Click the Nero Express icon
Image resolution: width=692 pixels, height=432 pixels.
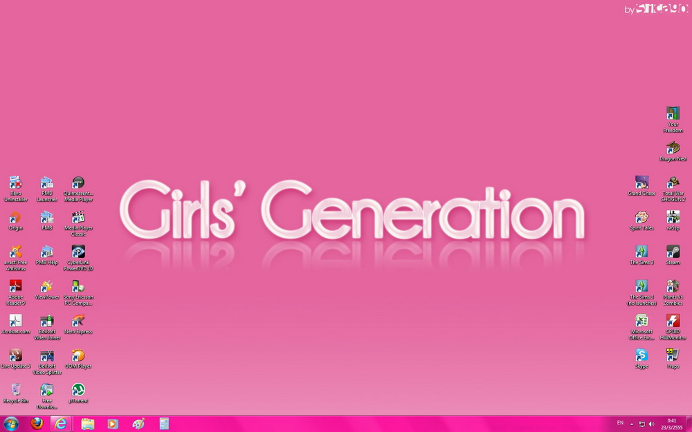pos(78,324)
